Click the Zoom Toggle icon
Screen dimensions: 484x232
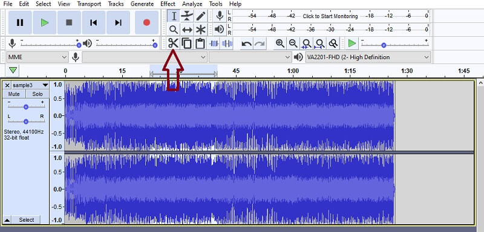(x=333, y=43)
